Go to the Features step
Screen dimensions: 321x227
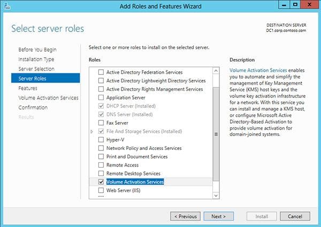click(x=28, y=88)
